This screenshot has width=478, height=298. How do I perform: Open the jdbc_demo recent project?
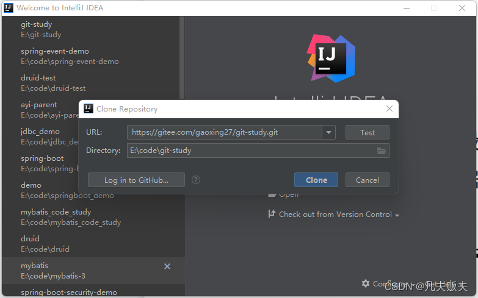(40, 137)
